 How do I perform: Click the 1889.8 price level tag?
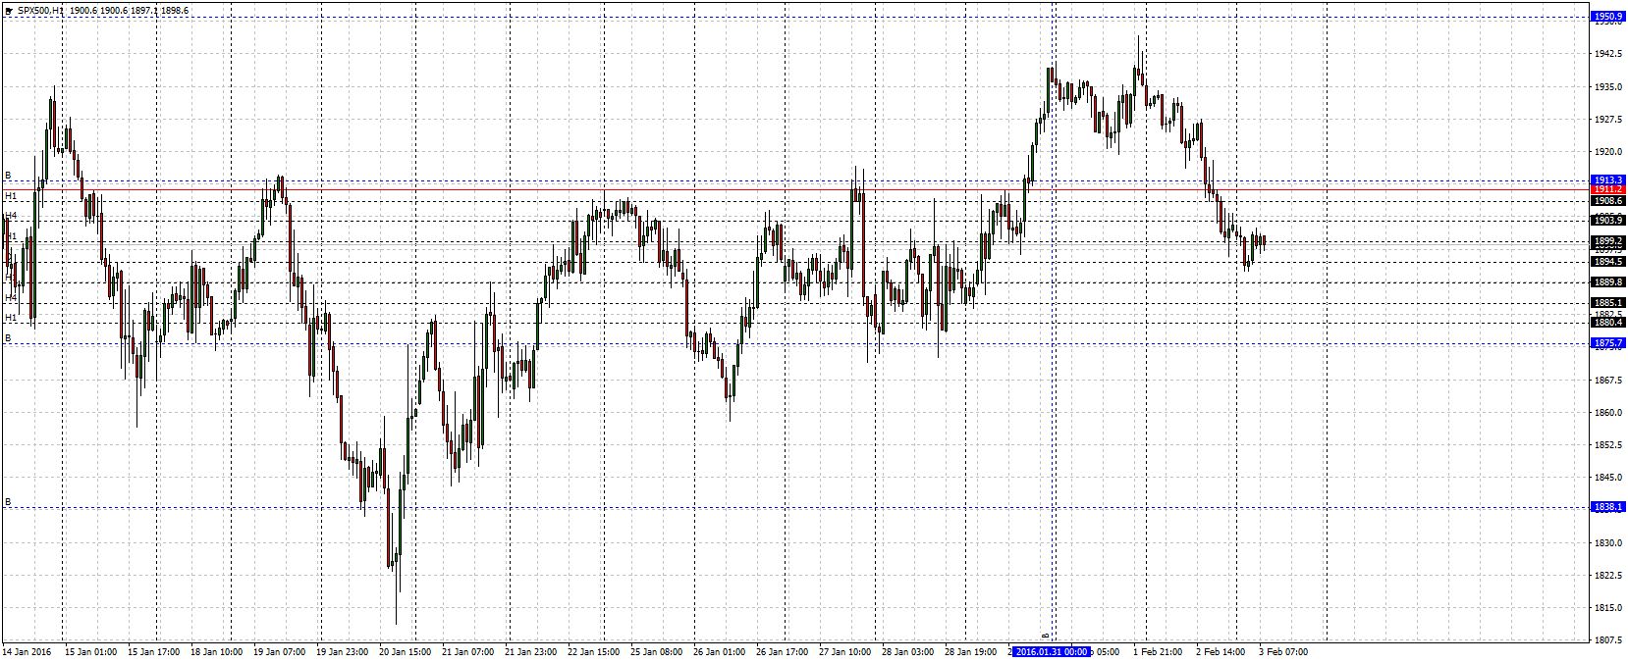click(1607, 282)
